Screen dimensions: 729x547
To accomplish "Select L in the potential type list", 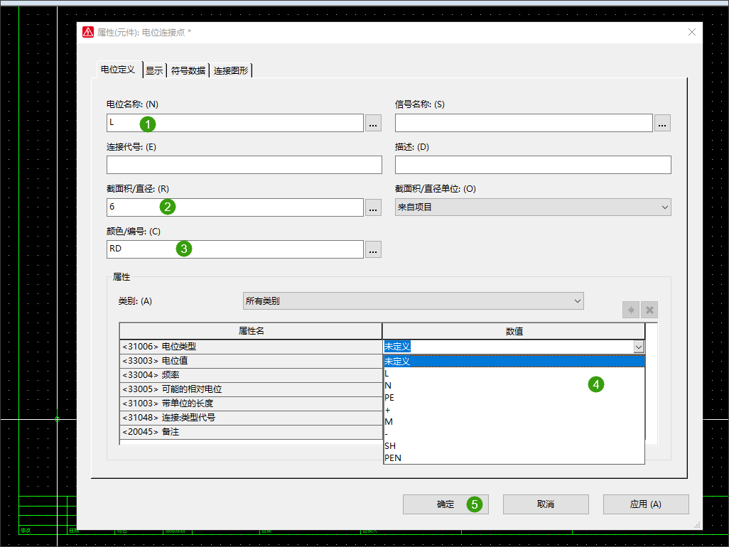I will point(514,374).
